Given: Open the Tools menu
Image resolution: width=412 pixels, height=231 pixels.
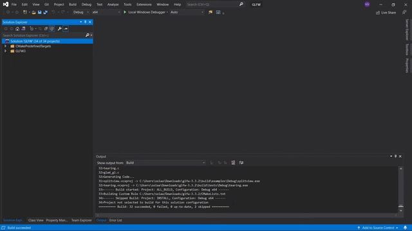Looking at the screenshot, I should tap(127, 4).
